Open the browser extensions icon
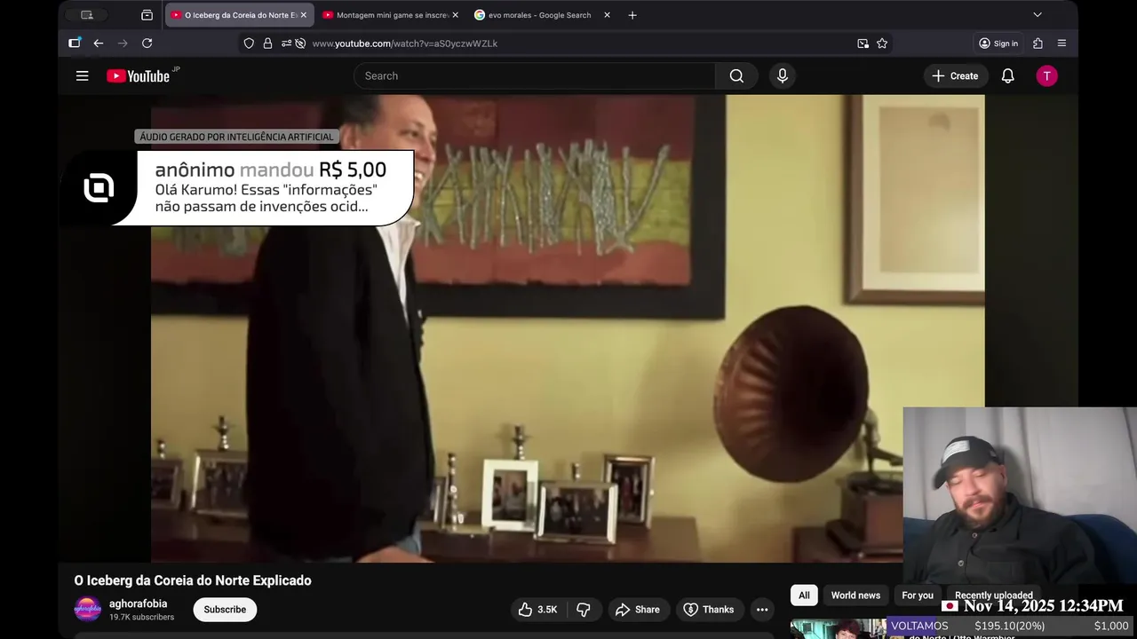 click(x=1038, y=43)
